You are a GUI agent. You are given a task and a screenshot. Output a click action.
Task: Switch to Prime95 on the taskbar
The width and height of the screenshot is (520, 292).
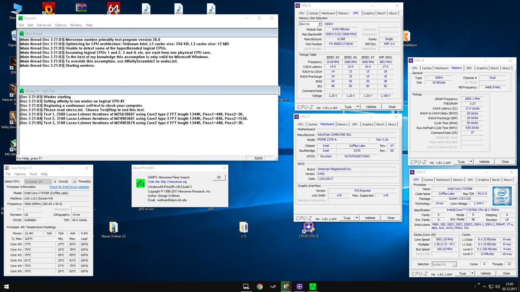point(313,287)
